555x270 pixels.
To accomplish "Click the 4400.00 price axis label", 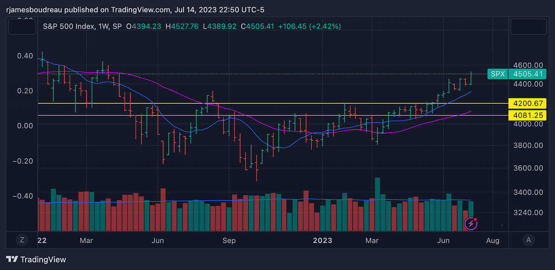I will pos(528,84).
